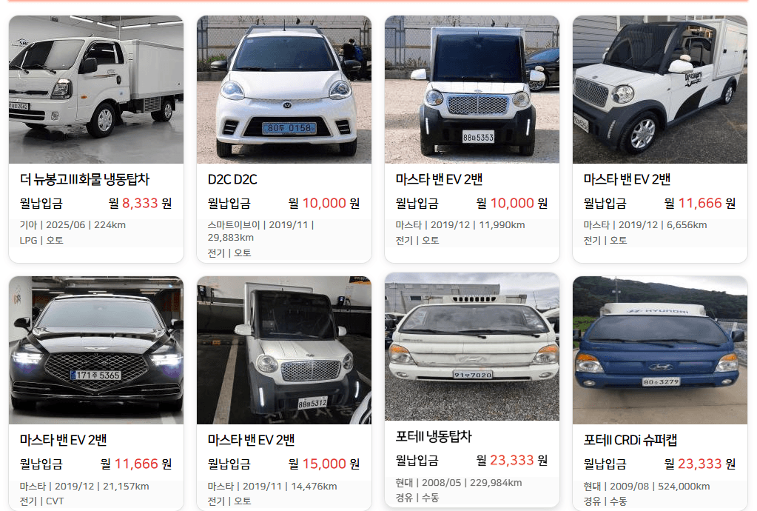757x511 pixels.
Task: Open the Discovery-decal 마스타 밴 photo
Action: [660, 90]
